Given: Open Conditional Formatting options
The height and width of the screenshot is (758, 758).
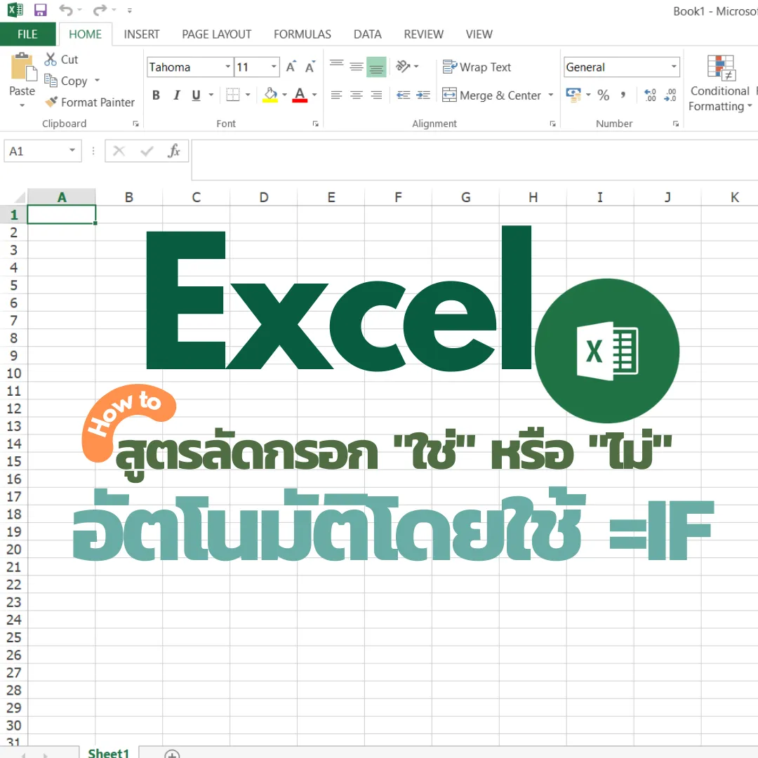Looking at the screenshot, I should pos(720,84).
